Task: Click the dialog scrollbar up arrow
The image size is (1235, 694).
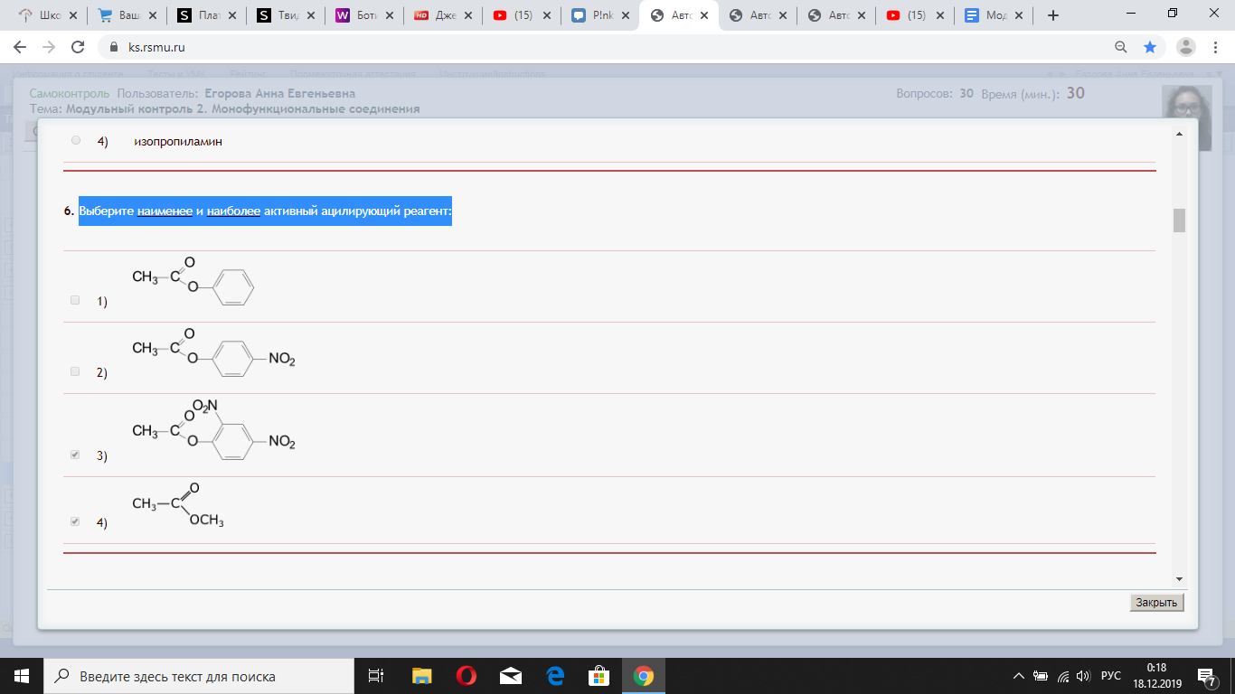Action: [x=1179, y=134]
